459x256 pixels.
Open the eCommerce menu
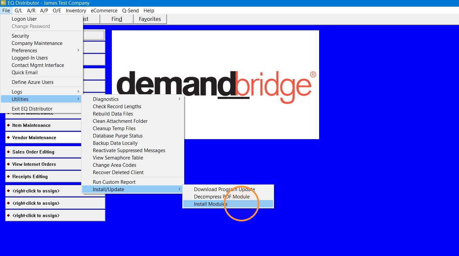tap(104, 11)
